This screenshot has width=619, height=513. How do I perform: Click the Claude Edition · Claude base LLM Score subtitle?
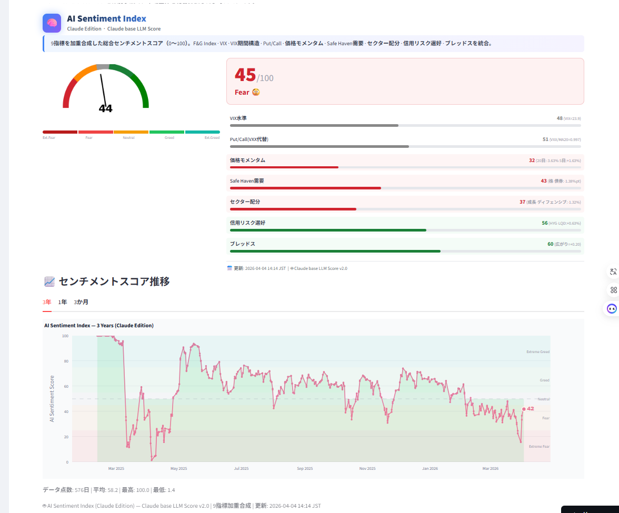[114, 29]
